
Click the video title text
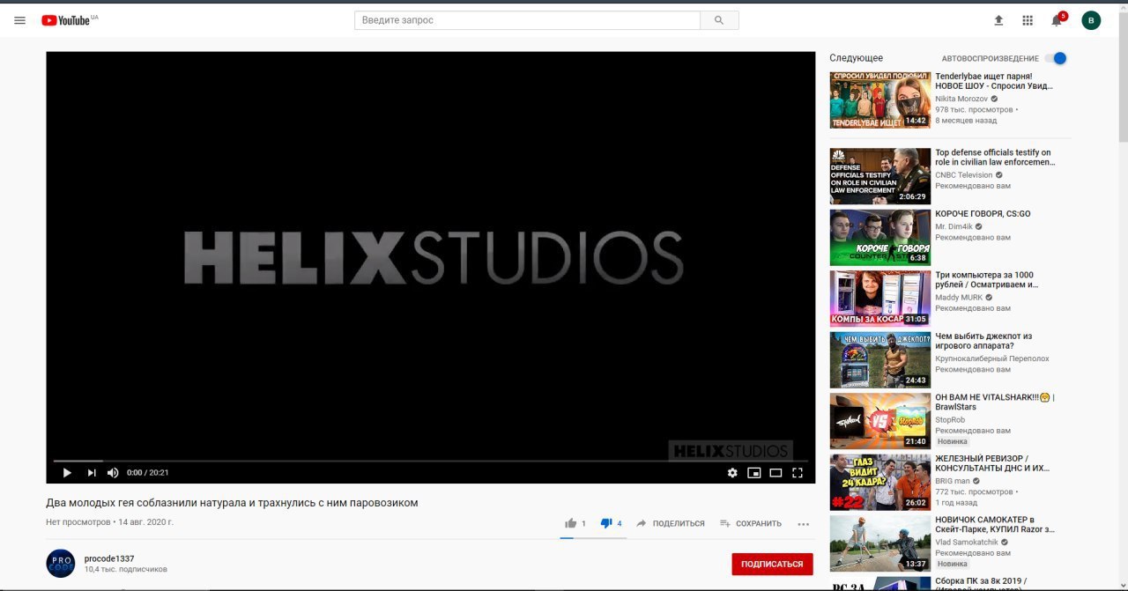(232, 503)
